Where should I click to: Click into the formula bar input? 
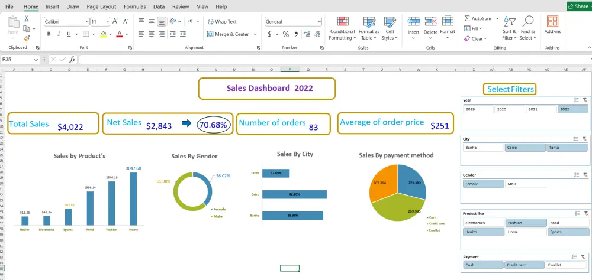[334, 60]
